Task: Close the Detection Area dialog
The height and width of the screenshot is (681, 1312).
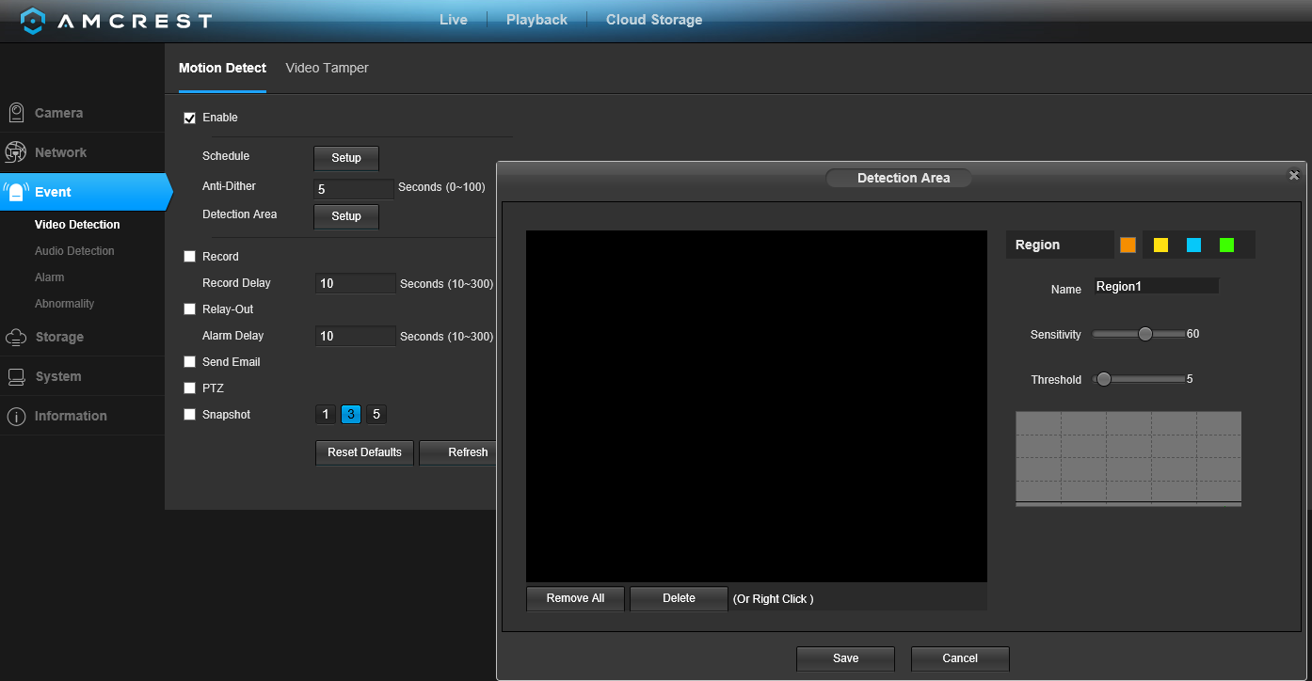Action: [1294, 176]
